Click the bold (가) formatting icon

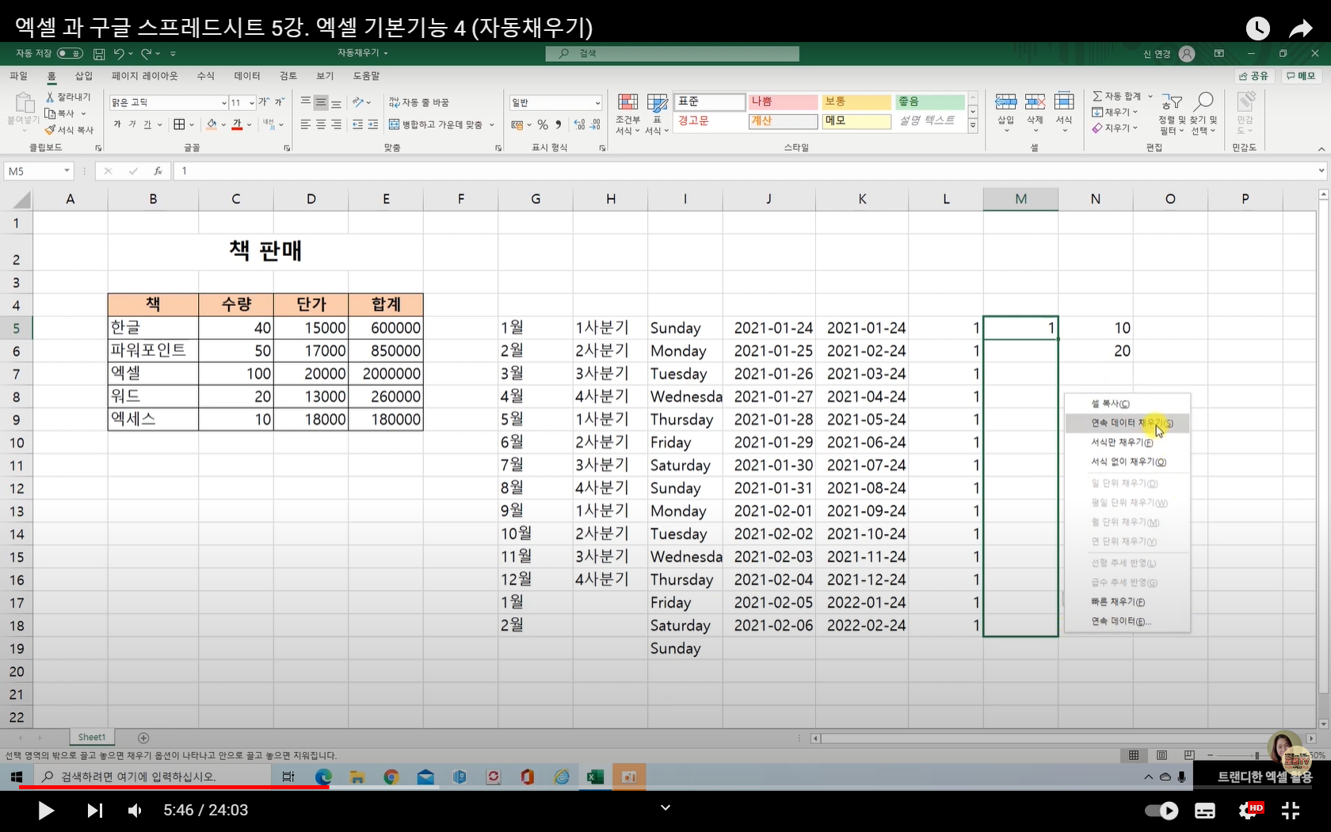(x=117, y=124)
